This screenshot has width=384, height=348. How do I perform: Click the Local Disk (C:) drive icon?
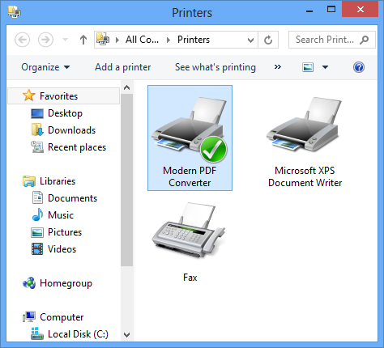tap(37, 333)
